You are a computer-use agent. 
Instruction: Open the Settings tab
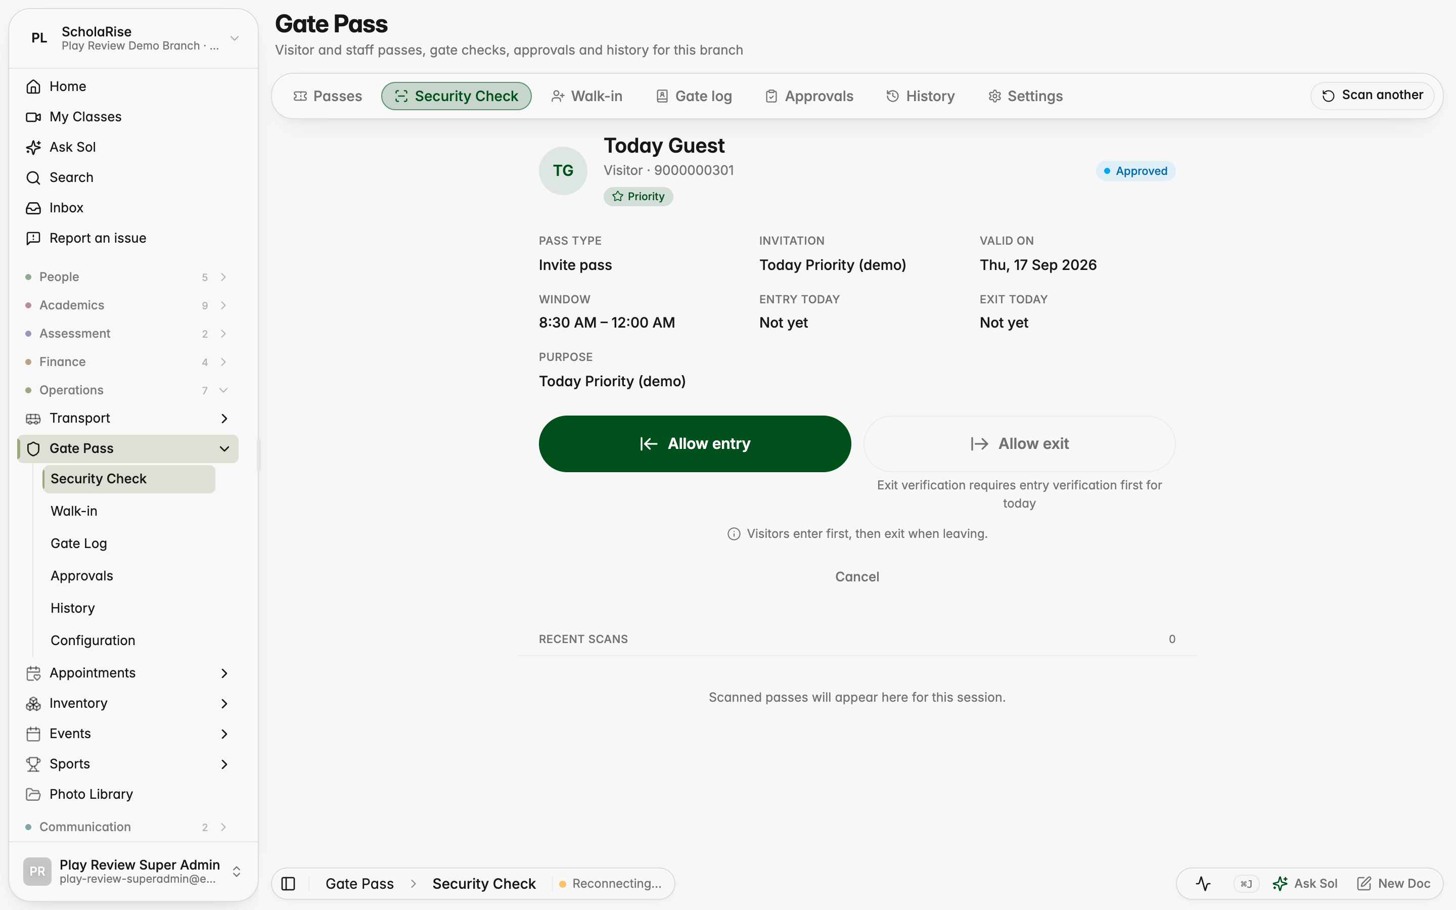[x=1026, y=96]
